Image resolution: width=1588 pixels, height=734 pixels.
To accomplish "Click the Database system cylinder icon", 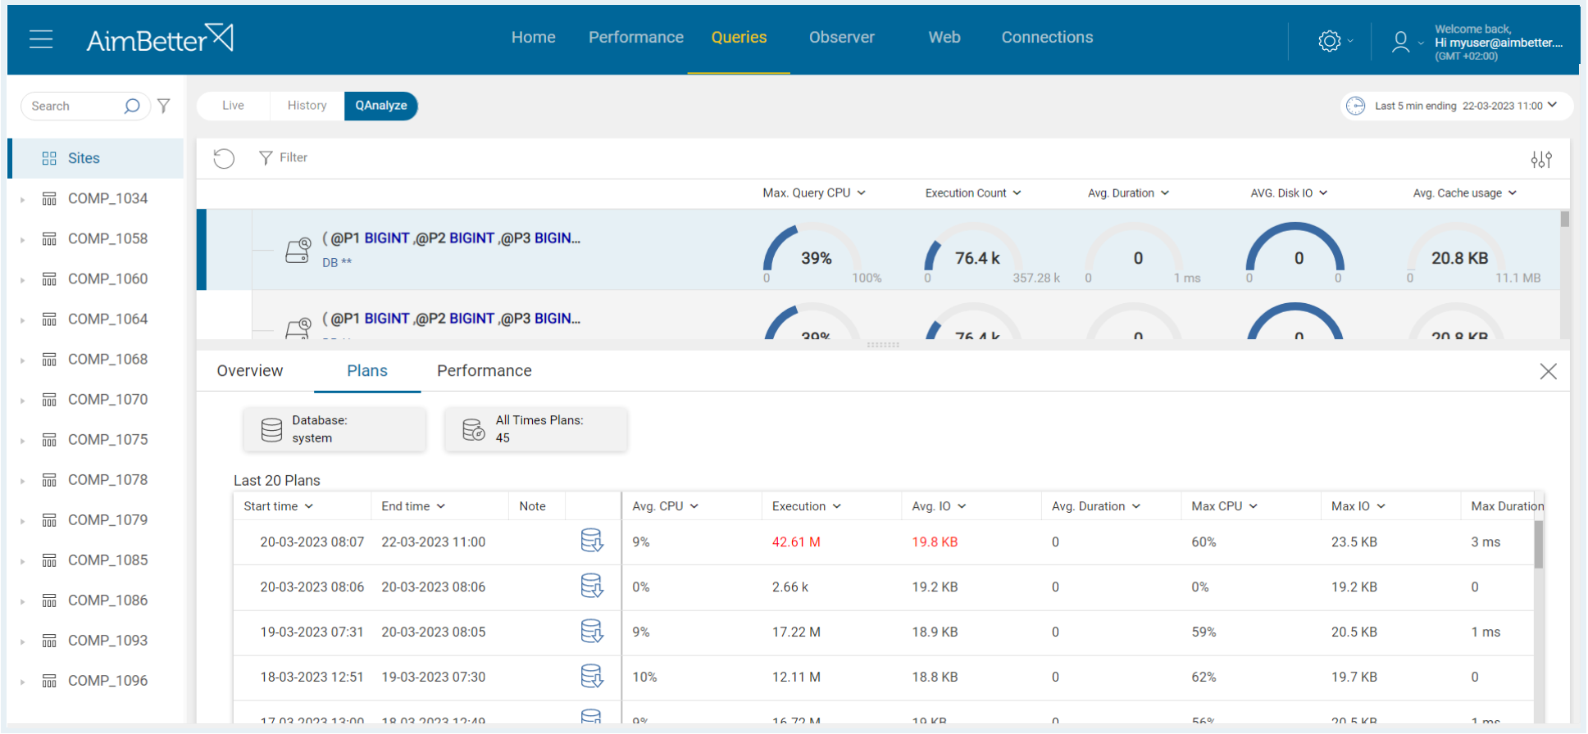I will coord(271,429).
